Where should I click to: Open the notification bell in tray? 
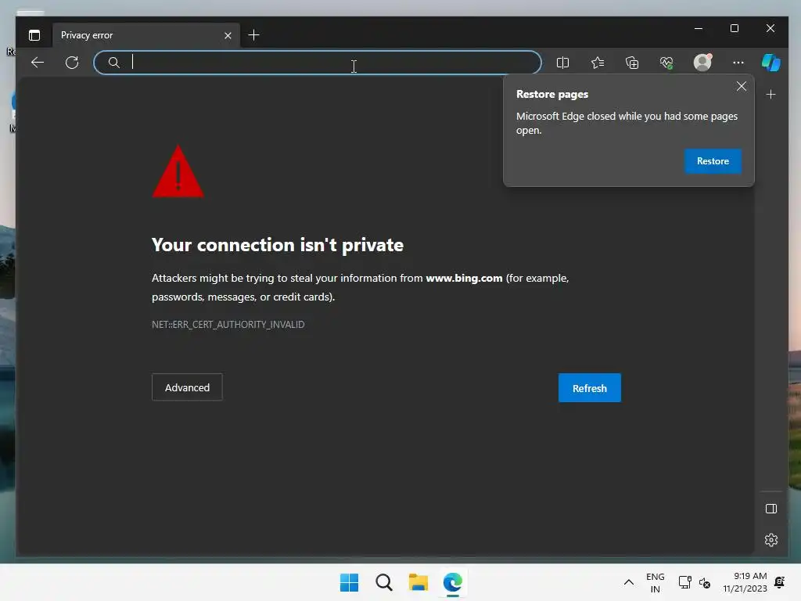pos(780,582)
